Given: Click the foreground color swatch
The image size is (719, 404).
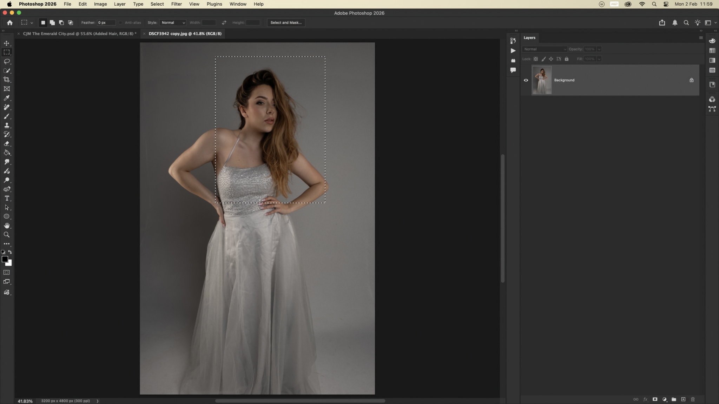Looking at the screenshot, I should click(x=5, y=259).
